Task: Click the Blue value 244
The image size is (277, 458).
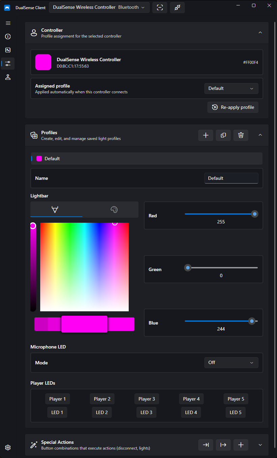Action: point(221,329)
